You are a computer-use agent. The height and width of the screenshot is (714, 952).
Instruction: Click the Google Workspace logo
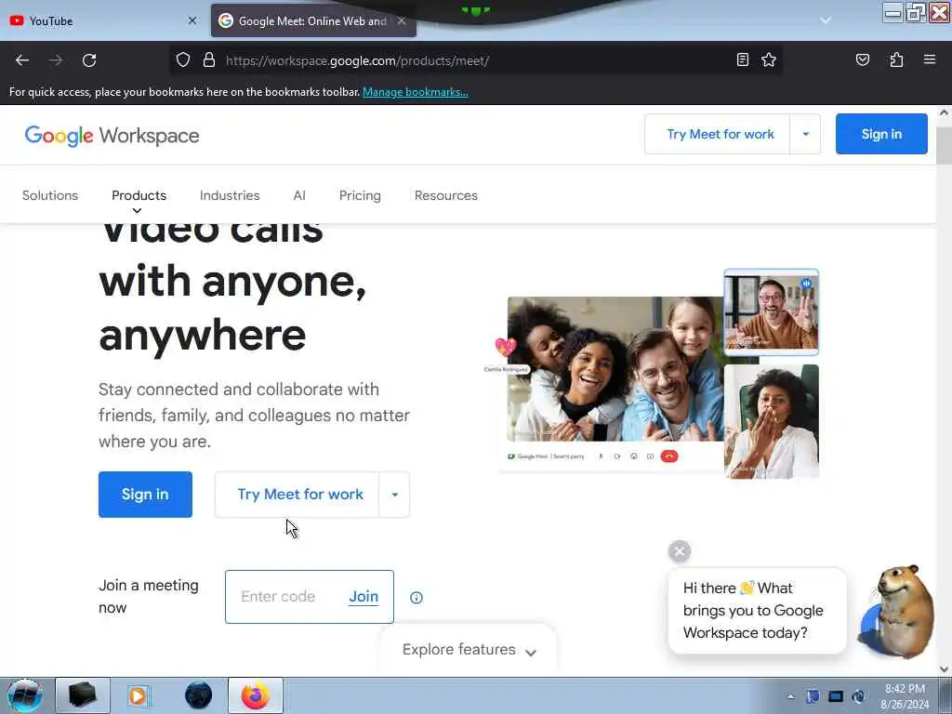coord(112,136)
